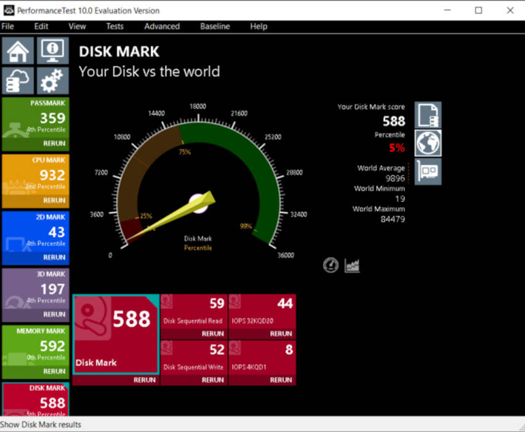Rerun the 3D Mark test
Screen dimensions: 525x432
point(54,314)
